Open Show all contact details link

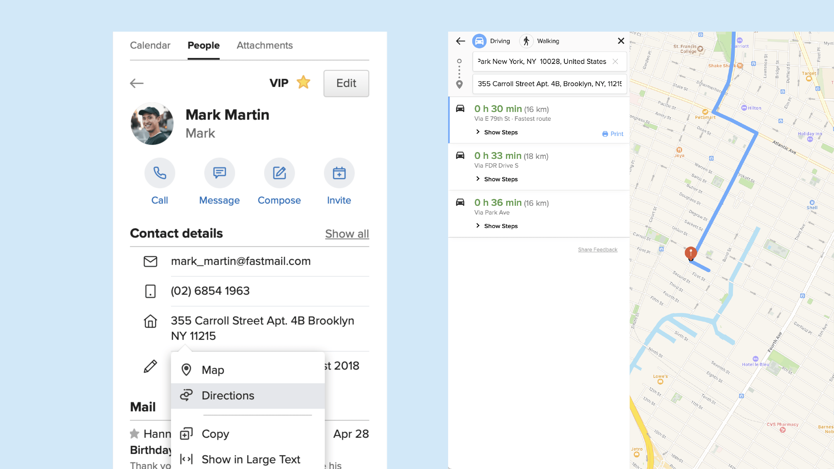[x=347, y=234]
